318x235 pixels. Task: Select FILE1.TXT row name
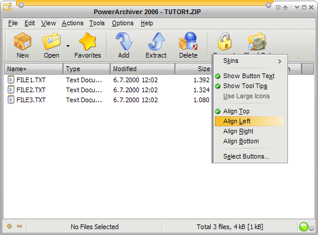31,80
